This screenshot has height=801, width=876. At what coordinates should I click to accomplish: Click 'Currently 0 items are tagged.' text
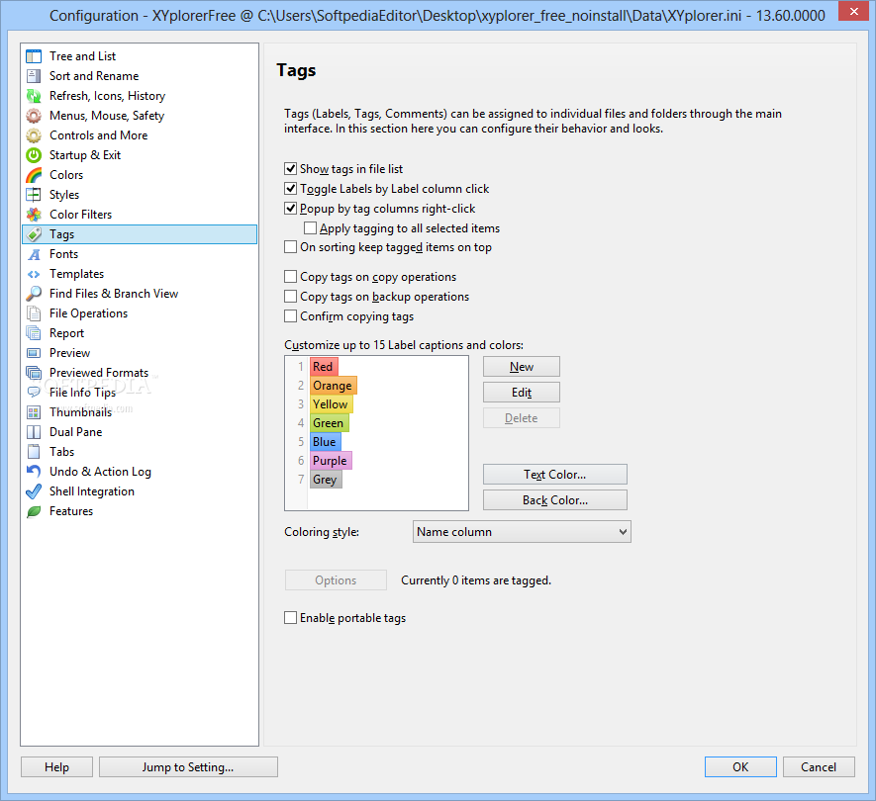point(476,580)
